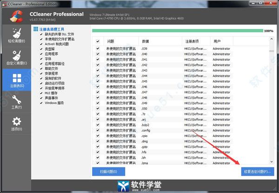Toggle ActiveX 和类问题 checkmark

click(x=41, y=44)
